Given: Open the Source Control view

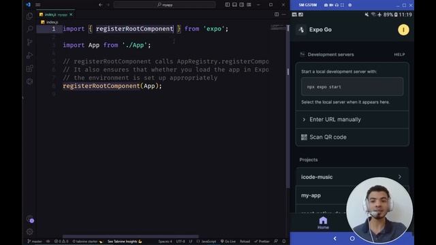Looking at the screenshot, I should click(29, 42).
